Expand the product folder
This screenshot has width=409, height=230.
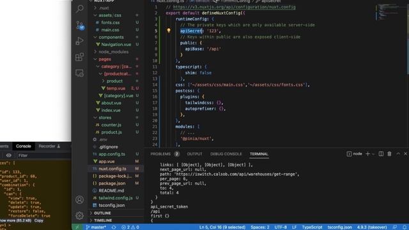[x=114, y=81]
